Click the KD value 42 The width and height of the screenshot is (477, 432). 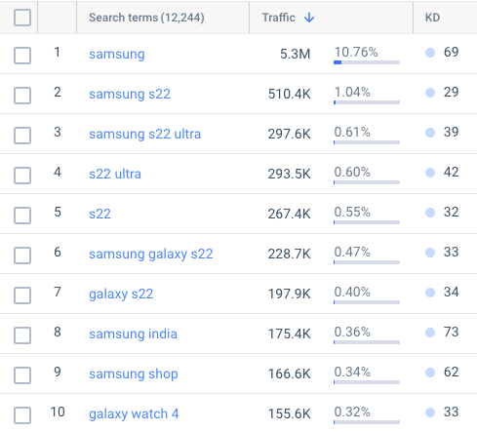(x=452, y=172)
